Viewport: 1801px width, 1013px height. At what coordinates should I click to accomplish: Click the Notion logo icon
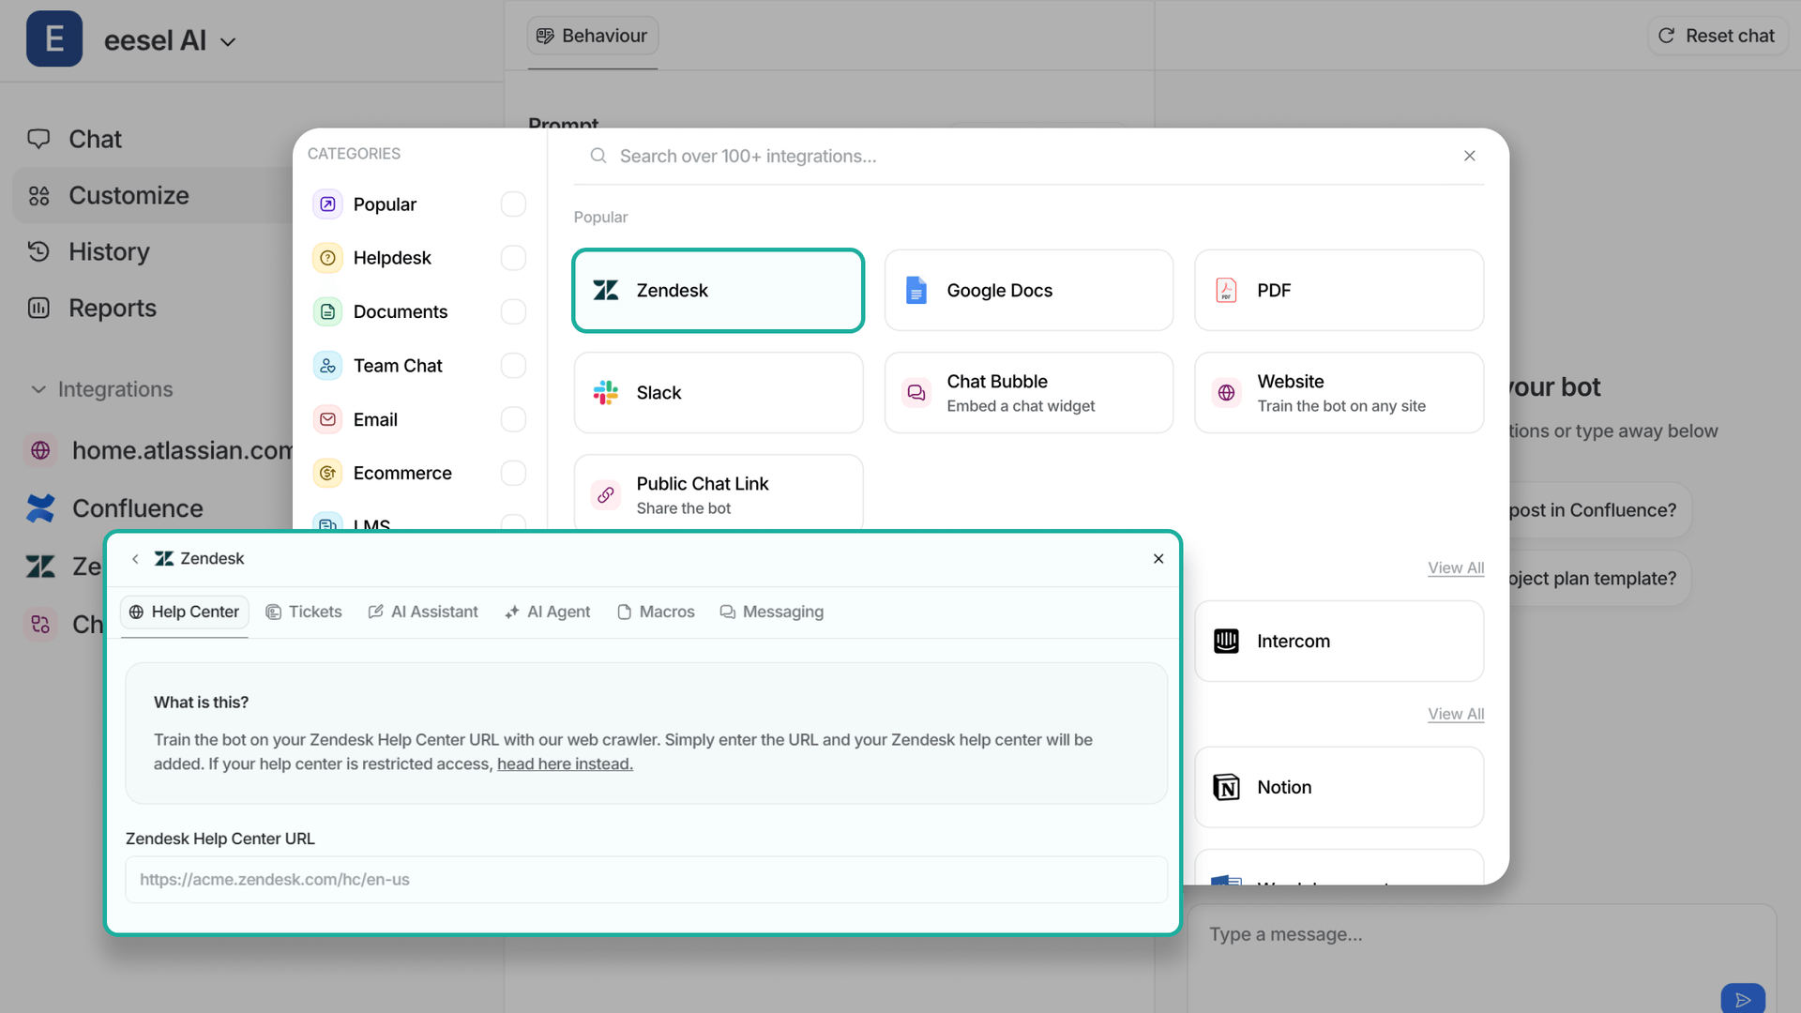pos(1226,788)
